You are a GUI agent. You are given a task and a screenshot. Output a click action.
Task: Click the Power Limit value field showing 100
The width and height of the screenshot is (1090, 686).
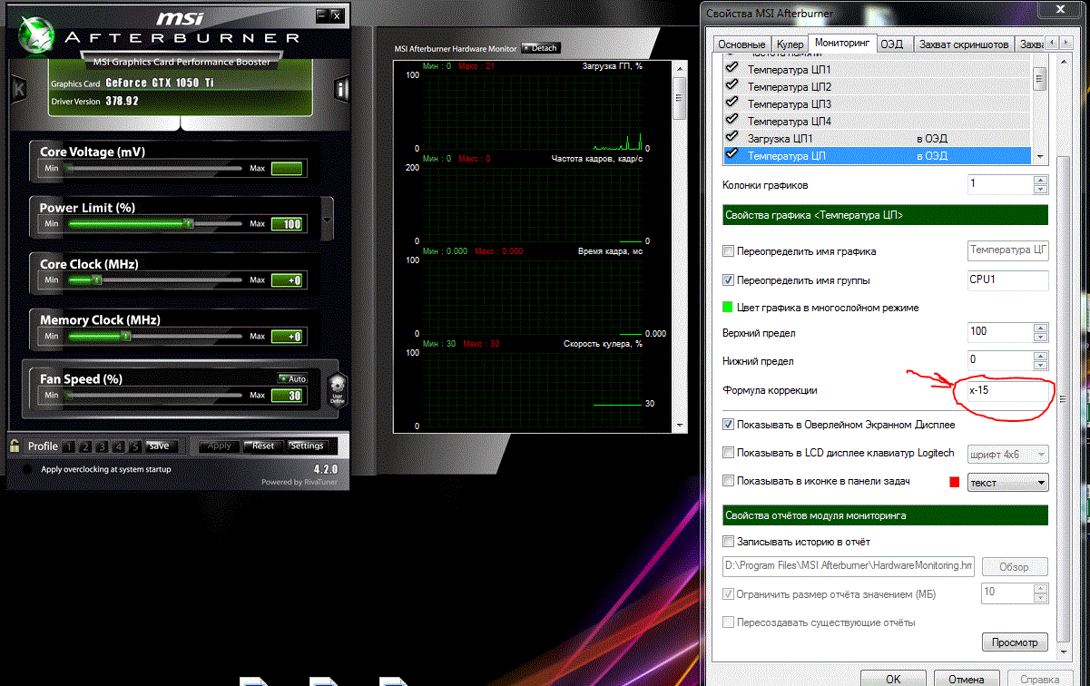(x=287, y=224)
